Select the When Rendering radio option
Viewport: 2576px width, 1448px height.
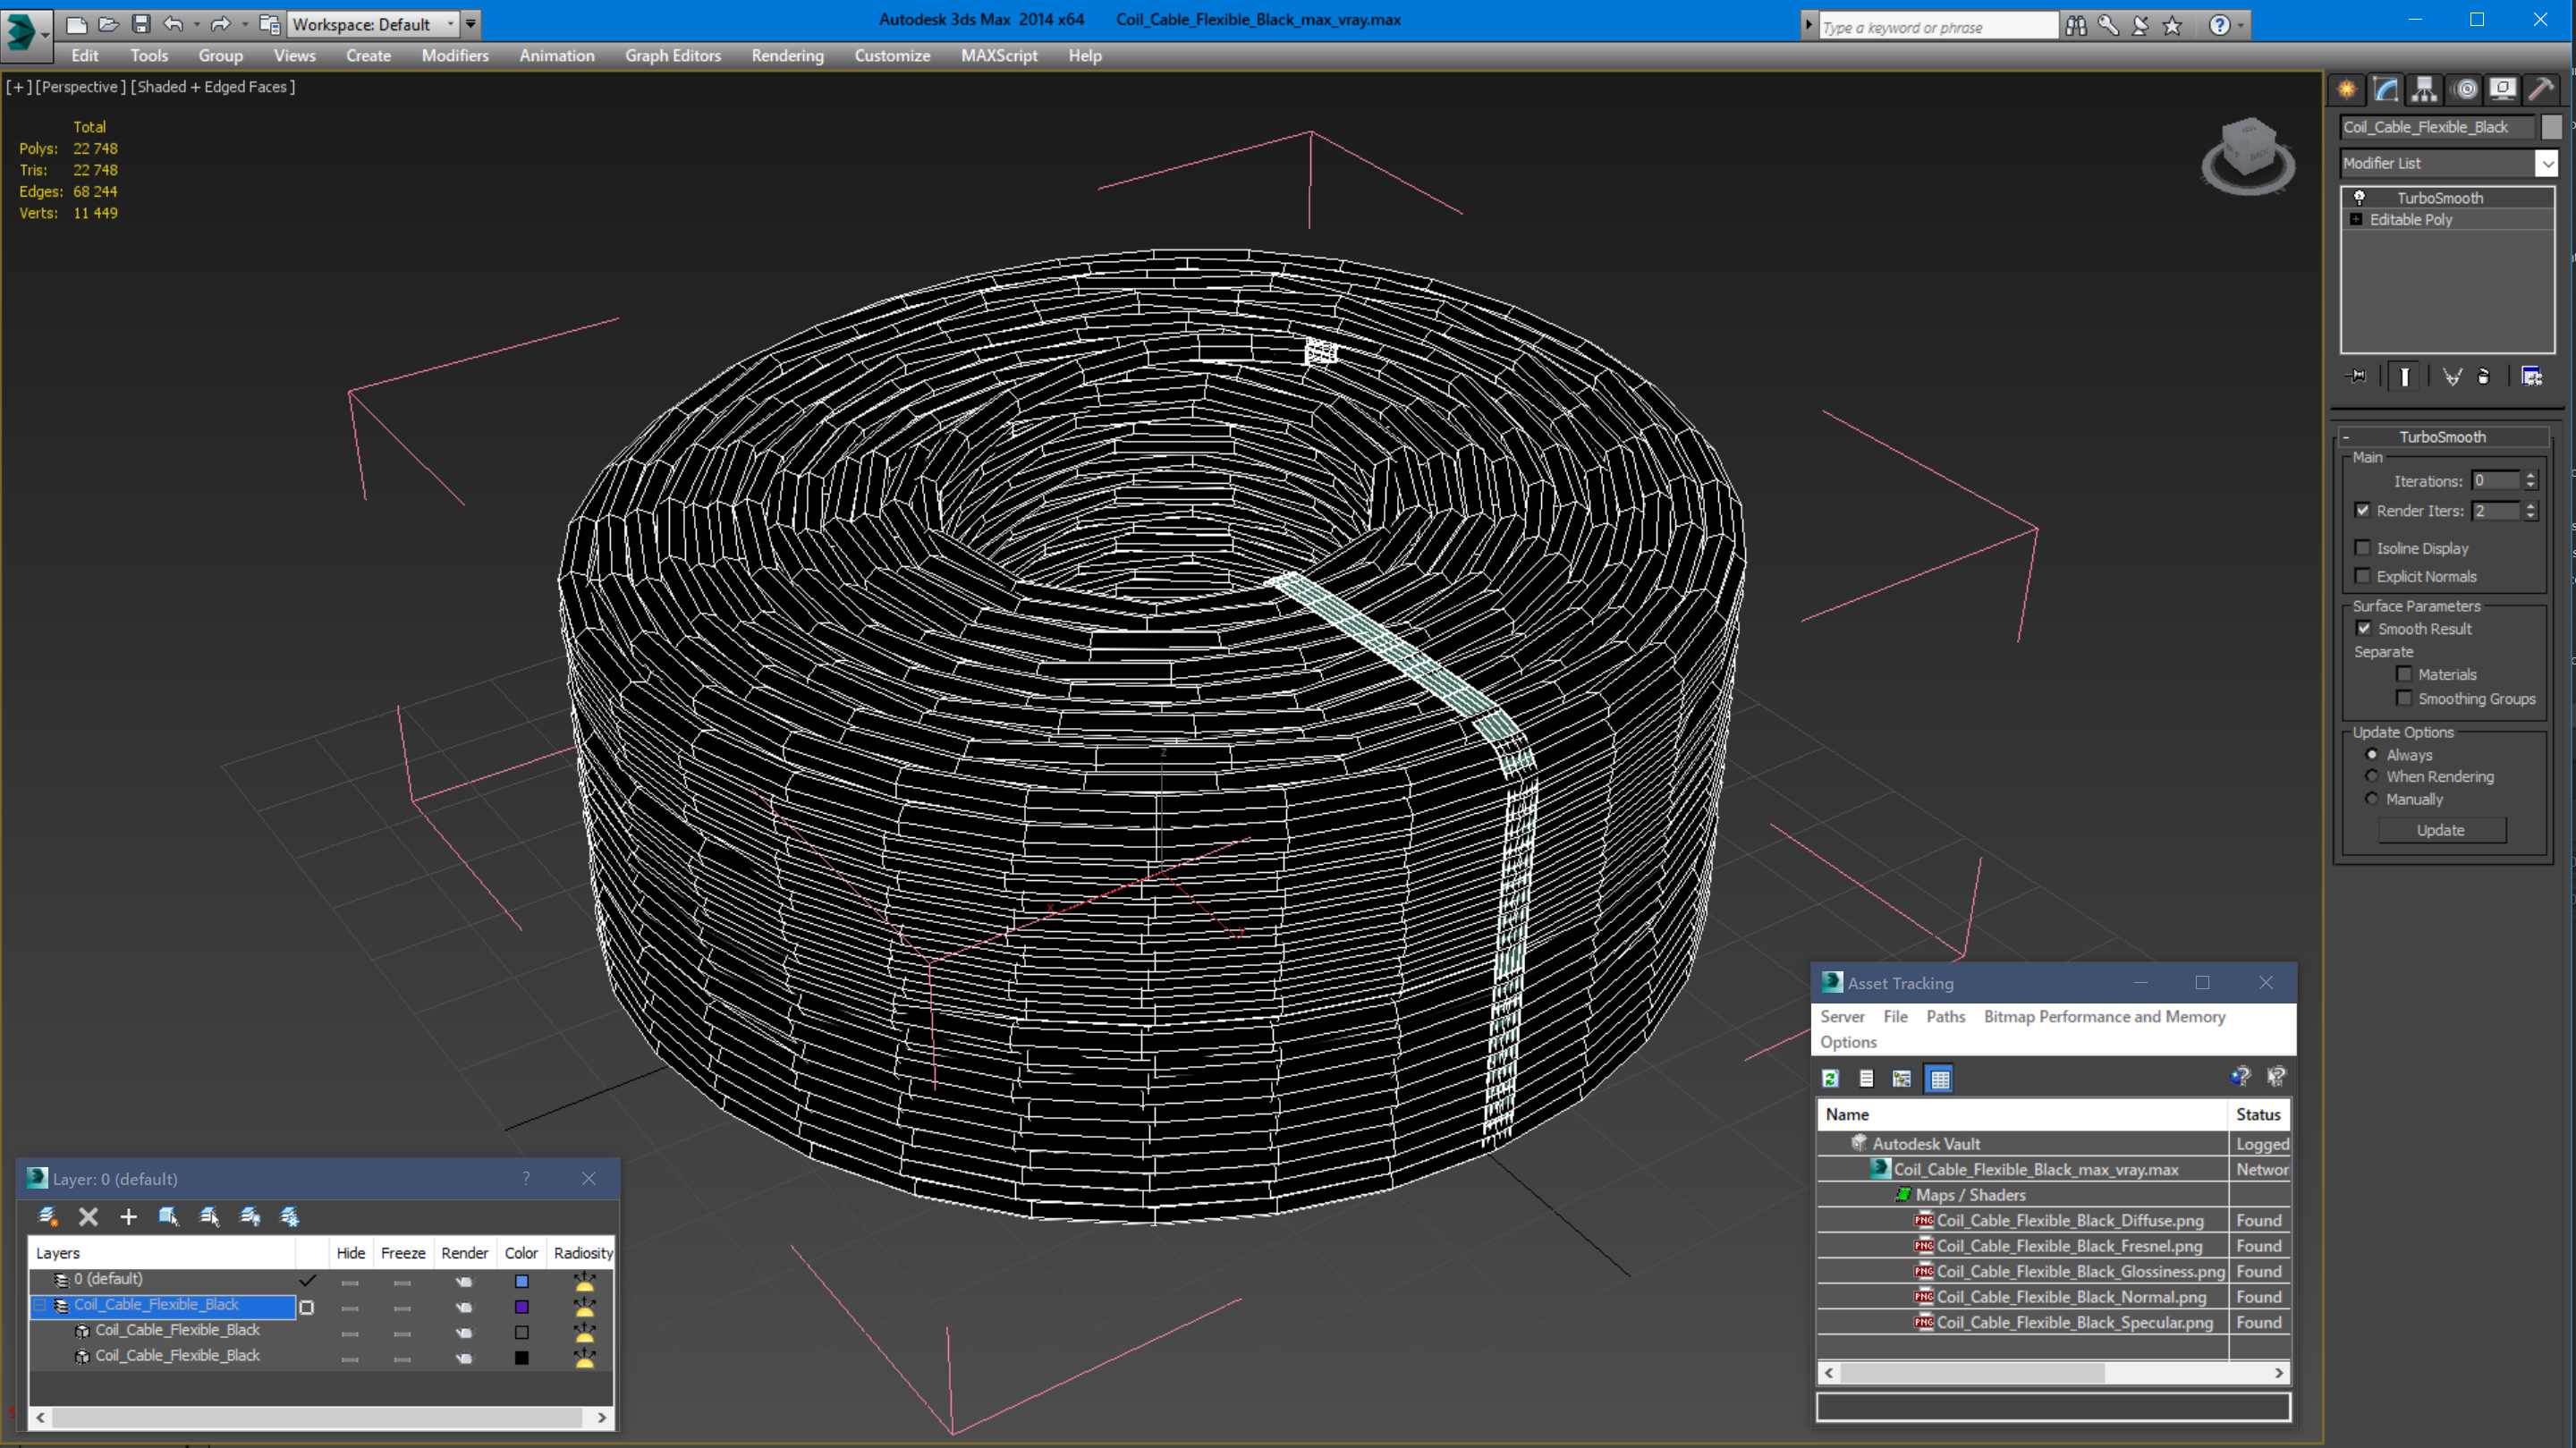click(x=2371, y=776)
